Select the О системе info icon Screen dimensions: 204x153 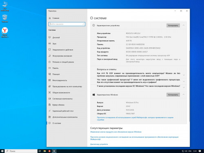point(50,123)
